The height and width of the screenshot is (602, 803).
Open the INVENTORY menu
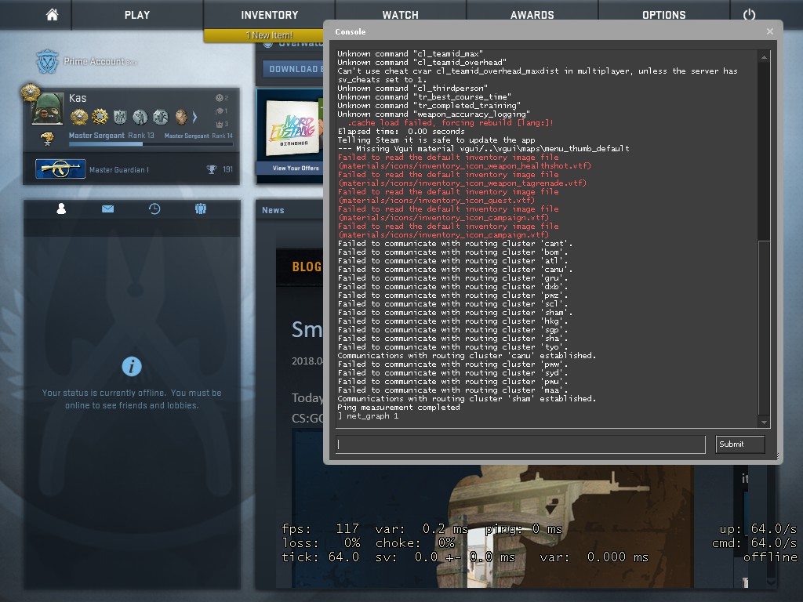pos(269,15)
